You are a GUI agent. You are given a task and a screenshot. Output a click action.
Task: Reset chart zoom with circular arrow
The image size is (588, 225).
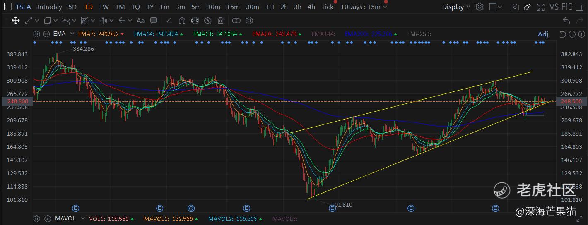point(563,34)
